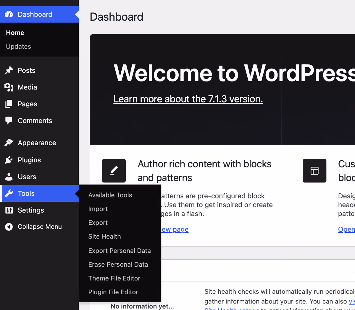Open the Plugins menu label
The height and width of the screenshot is (310, 355).
click(29, 160)
